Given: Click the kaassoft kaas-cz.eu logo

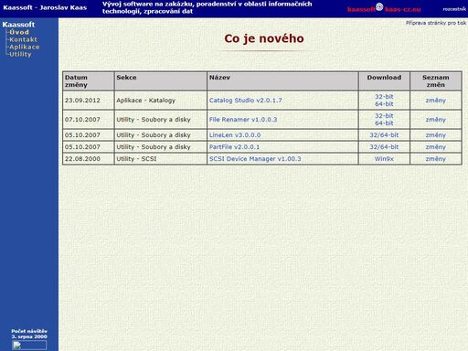Looking at the screenshot, I should coord(384,8).
